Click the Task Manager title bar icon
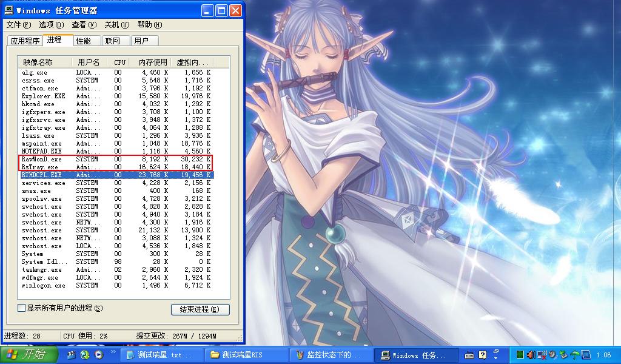The image size is (621, 364). click(x=8, y=11)
